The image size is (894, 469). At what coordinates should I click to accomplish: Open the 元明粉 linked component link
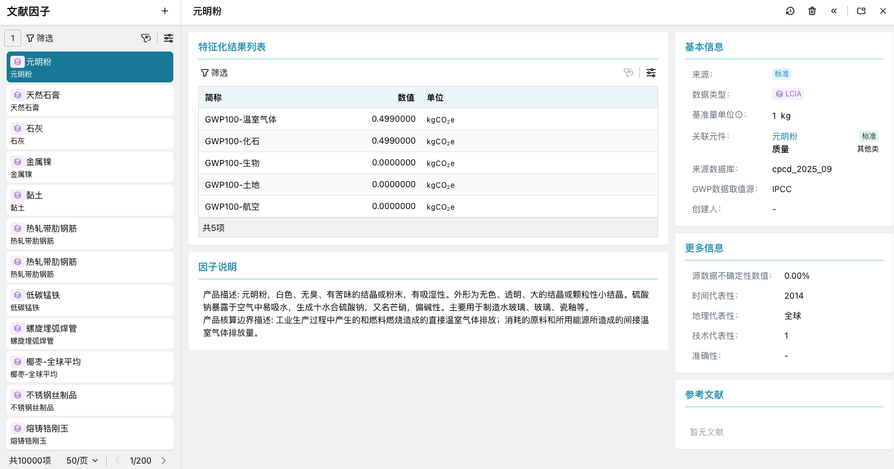pyautogui.click(x=784, y=136)
